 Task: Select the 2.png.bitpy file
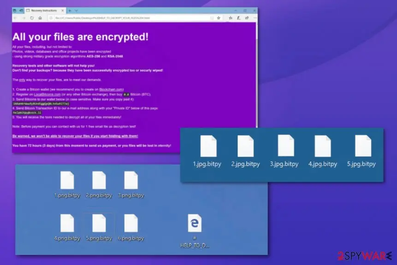[x=99, y=184]
